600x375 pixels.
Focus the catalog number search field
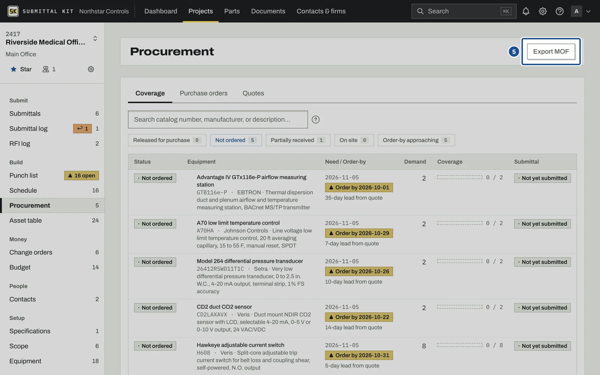218,120
